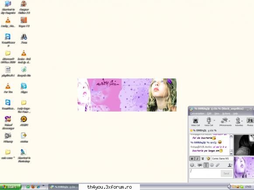
Task: Launch Internet Explorer from quick launch
Action: pyautogui.click(x=38, y=187)
